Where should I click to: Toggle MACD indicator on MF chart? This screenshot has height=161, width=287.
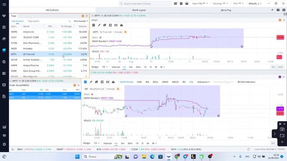point(175,82)
